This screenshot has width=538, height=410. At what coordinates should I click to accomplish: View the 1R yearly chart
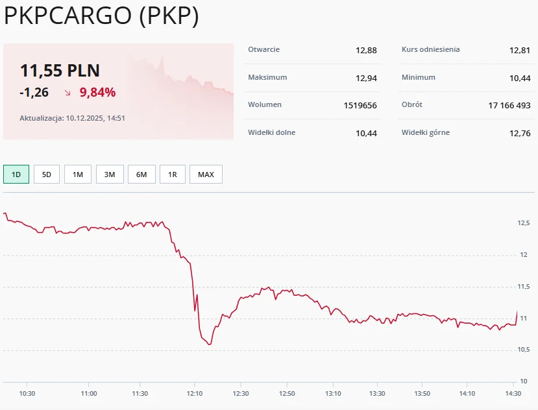pos(172,174)
